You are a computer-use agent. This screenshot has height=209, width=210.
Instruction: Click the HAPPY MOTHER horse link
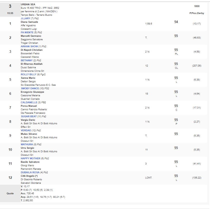tap(30, 158)
